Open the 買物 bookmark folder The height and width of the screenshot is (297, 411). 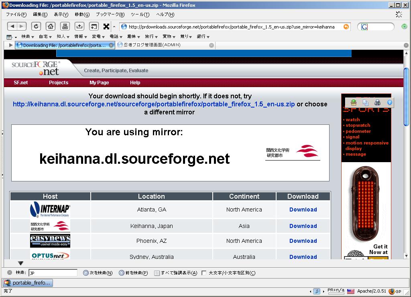[169, 37]
